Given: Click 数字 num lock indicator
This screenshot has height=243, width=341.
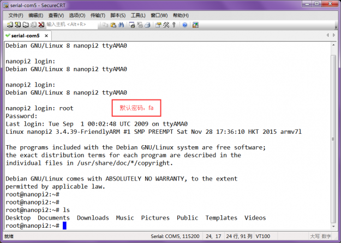Looking at the screenshot, I should click(326, 236).
